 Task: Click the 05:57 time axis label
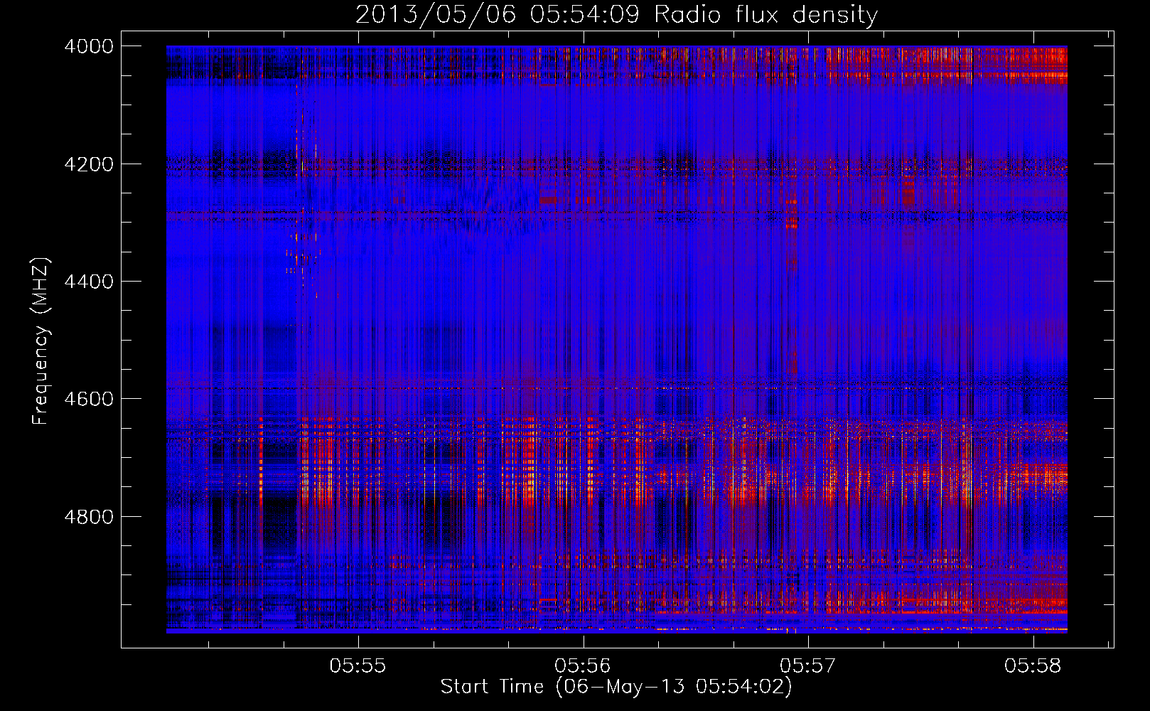click(808, 666)
